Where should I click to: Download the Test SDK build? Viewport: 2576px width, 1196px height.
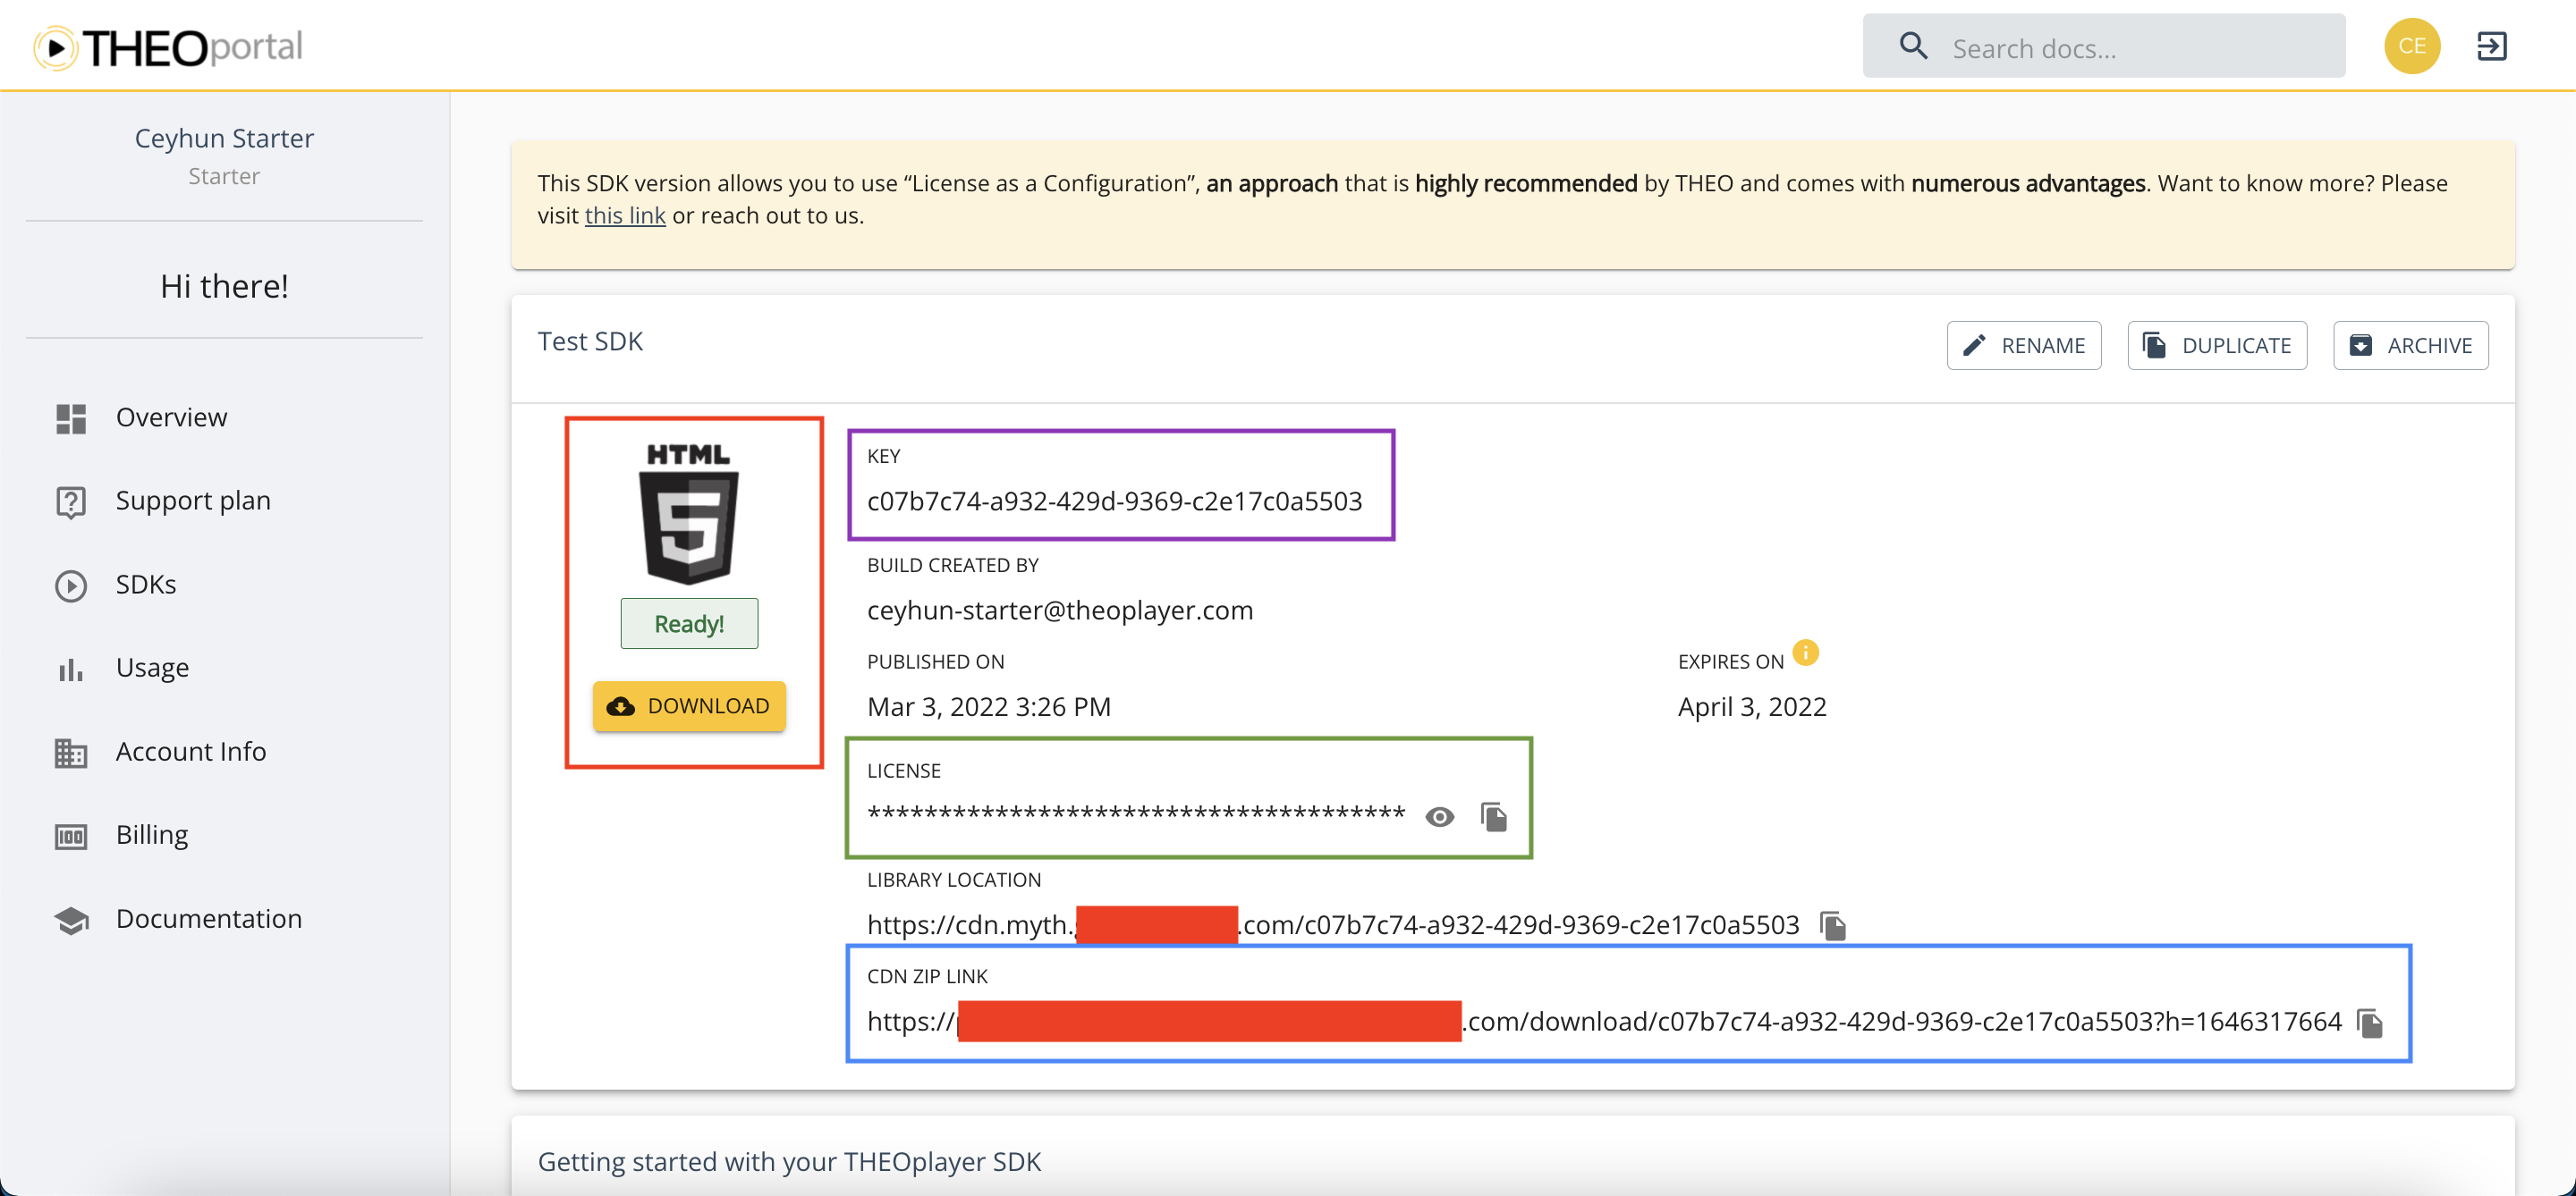[x=689, y=705]
